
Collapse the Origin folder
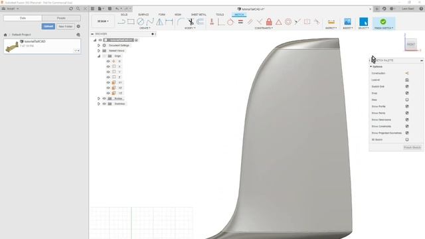(x=99, y=56)
